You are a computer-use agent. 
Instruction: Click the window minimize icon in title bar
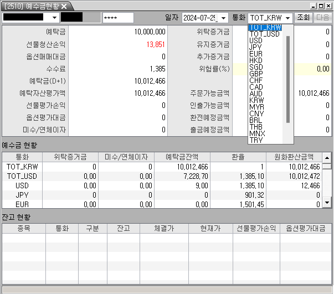pyautogui.click(x=312, y=6)
